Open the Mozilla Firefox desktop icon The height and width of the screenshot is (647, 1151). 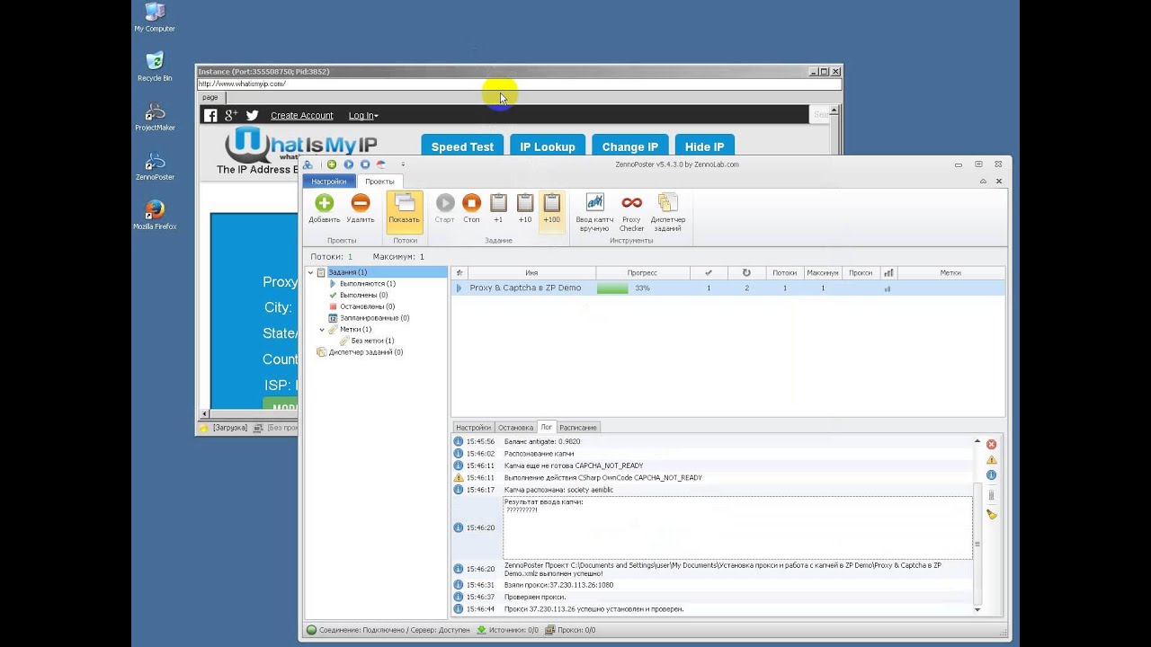pos(155,214)
